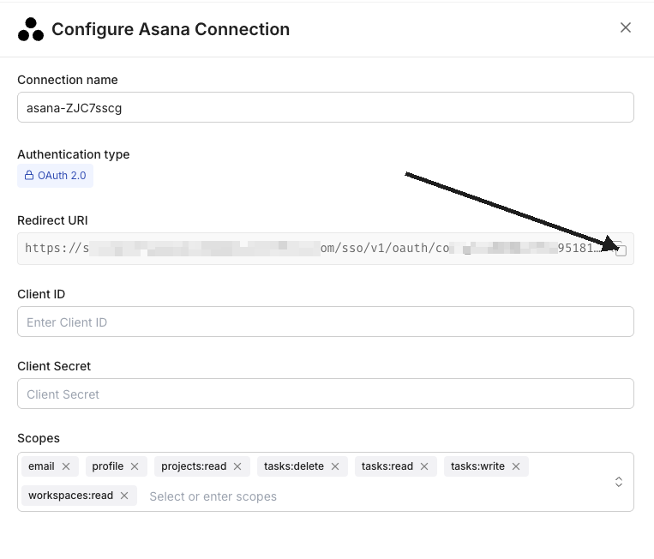This screenshot has width=654, height=559.
Task: Remove the tasks:write scope tag
Action: (516, 466)
